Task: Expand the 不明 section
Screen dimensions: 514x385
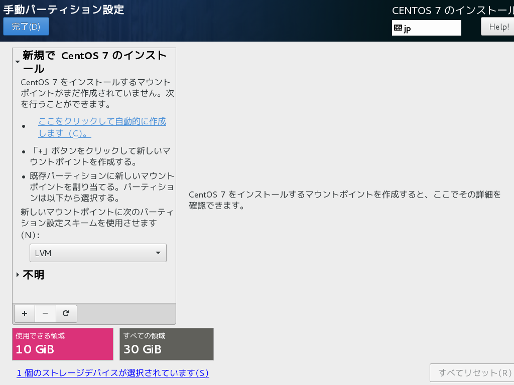Action: [x=18, y=275]
